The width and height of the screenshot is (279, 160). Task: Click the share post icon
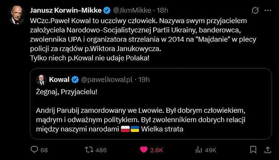268,150
